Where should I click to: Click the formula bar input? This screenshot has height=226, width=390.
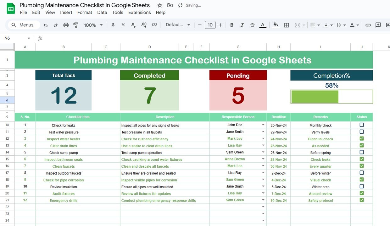click(x=217, y=38)
